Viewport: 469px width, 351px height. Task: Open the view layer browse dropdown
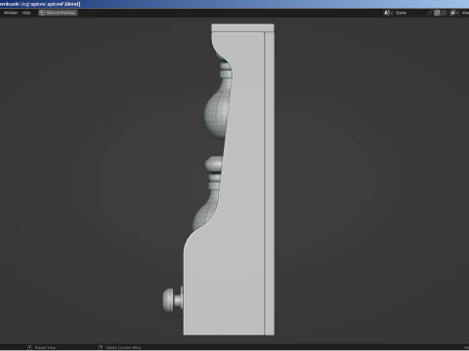(x=454, y=13)
